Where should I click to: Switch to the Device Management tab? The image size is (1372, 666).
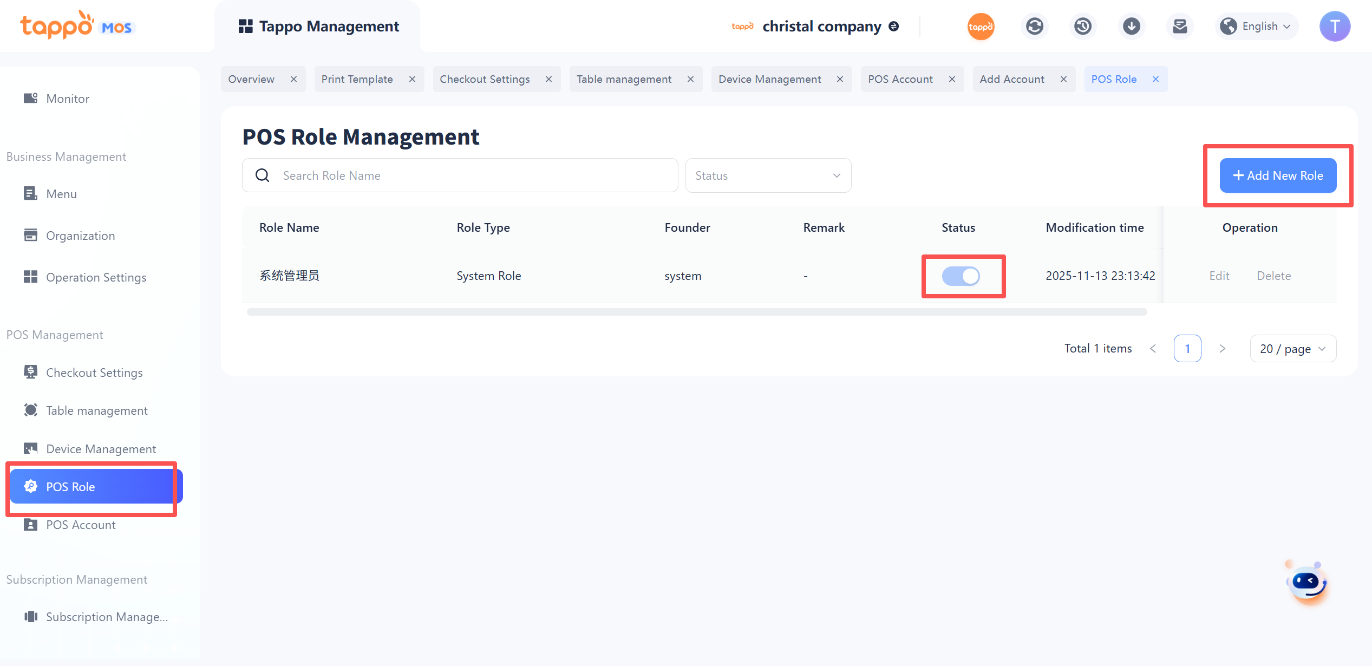(x=769, y=79)
